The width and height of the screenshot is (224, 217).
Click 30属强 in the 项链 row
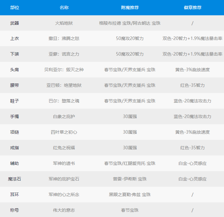pyautogui.click(x=130, y=132)
